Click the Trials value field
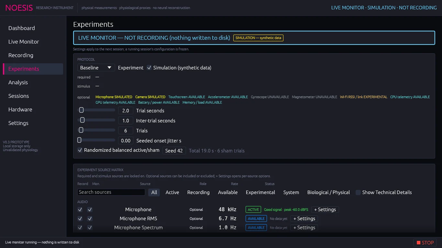Image resolution: width=442 pixels, height=248 pixels. [126, 130]
